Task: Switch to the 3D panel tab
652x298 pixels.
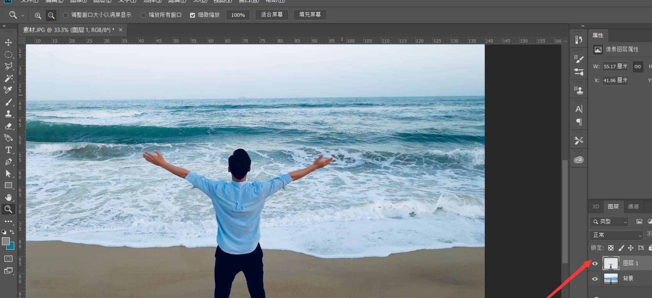Action: coord(596,207)
